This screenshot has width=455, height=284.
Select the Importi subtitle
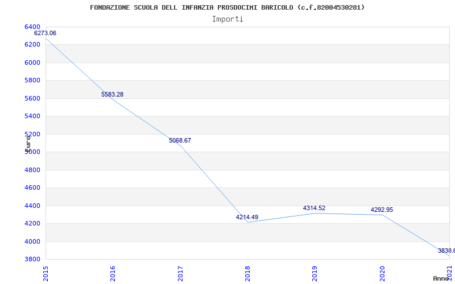[227, 19]
